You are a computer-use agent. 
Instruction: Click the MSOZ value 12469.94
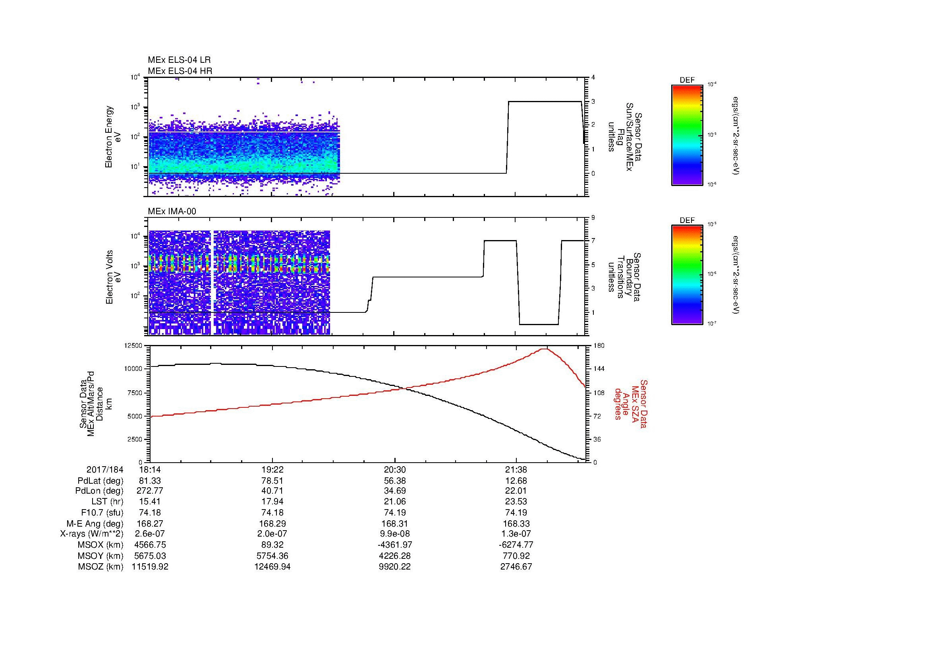(273, 567)
